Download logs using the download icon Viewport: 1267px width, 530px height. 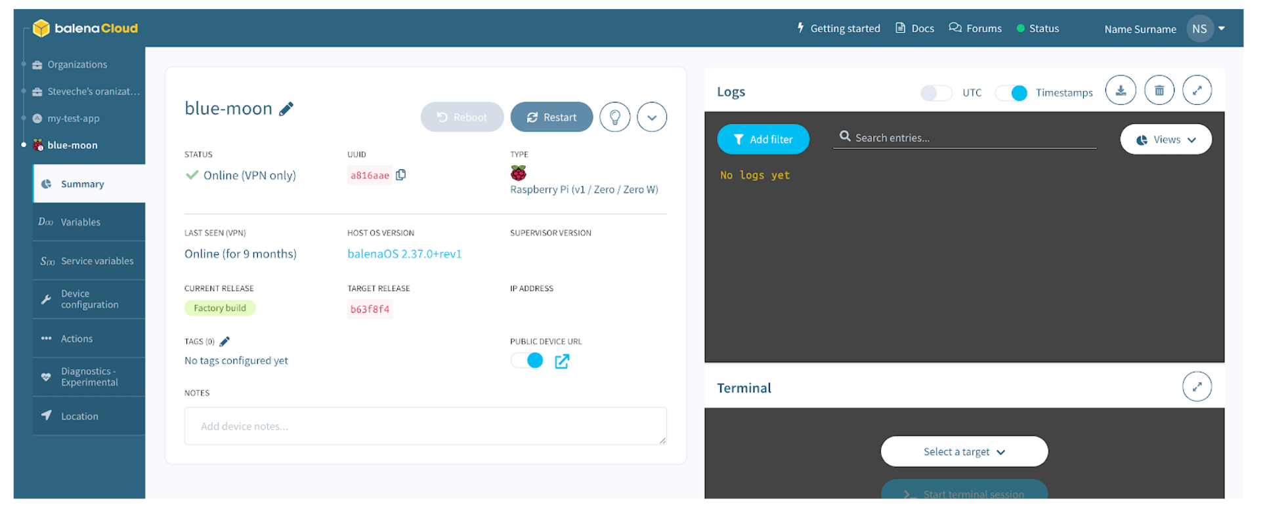click(1121, 91)
